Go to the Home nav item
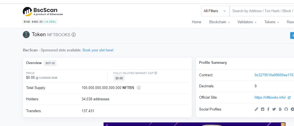This screenshot has height=126, width=294. tap(197, 22)
